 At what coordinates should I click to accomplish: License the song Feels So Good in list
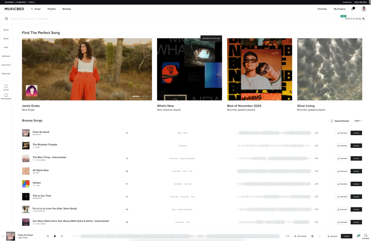[x=356, y=133]
